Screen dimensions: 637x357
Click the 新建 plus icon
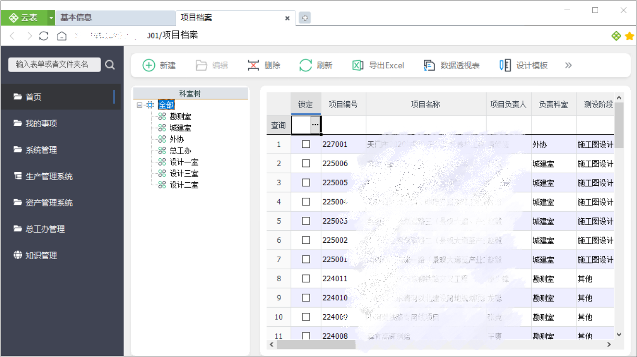tap(149, 65)
